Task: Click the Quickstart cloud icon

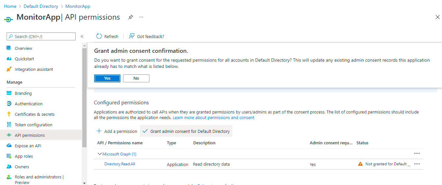Action: pyautogui.click(x=9, y=59)
